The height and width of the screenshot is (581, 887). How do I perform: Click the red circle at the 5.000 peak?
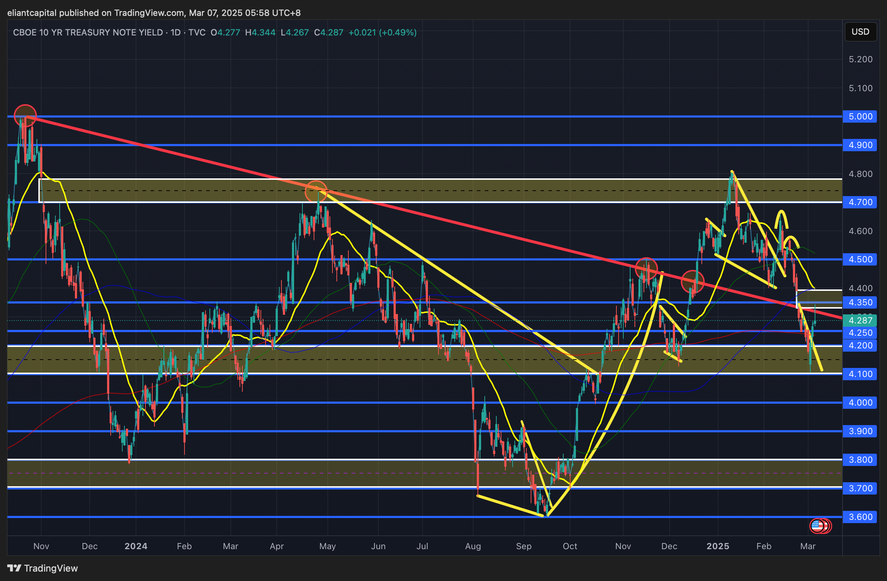point(25,115)
